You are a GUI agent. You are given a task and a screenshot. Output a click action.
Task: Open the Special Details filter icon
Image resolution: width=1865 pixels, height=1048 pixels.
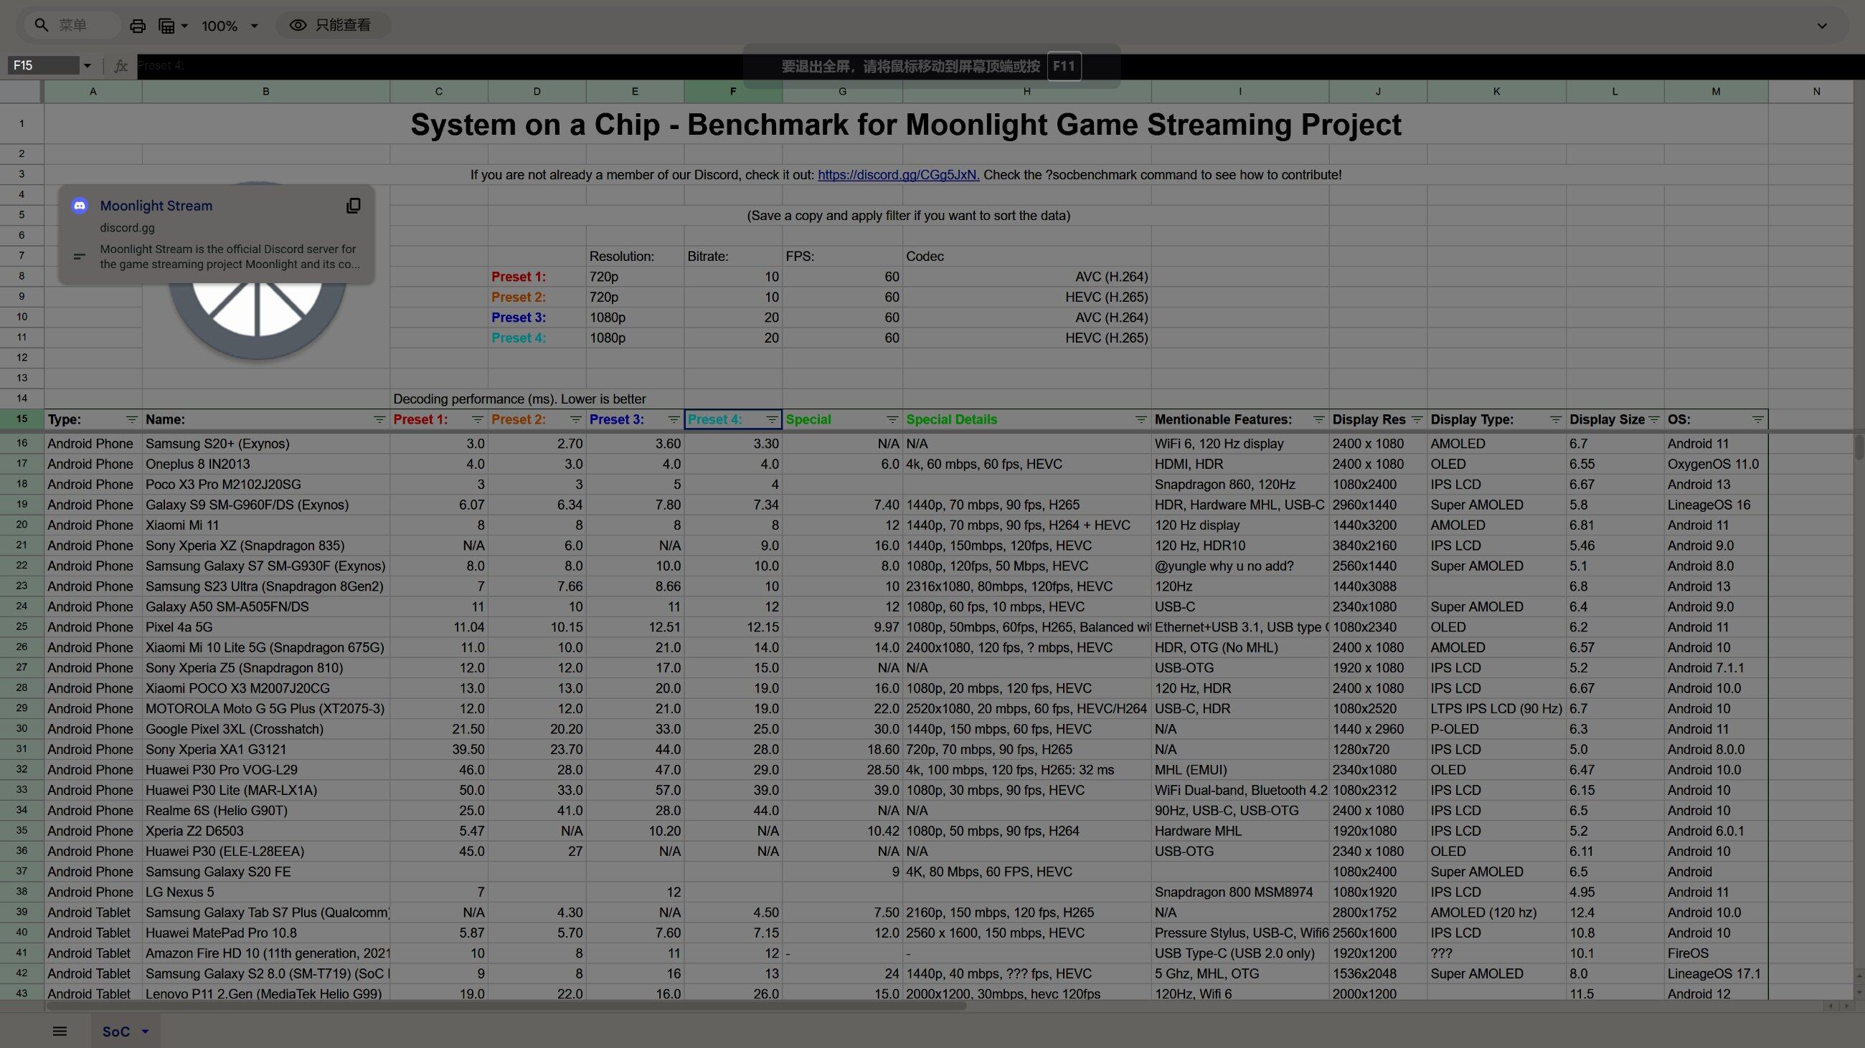(x=1141, y=419)
